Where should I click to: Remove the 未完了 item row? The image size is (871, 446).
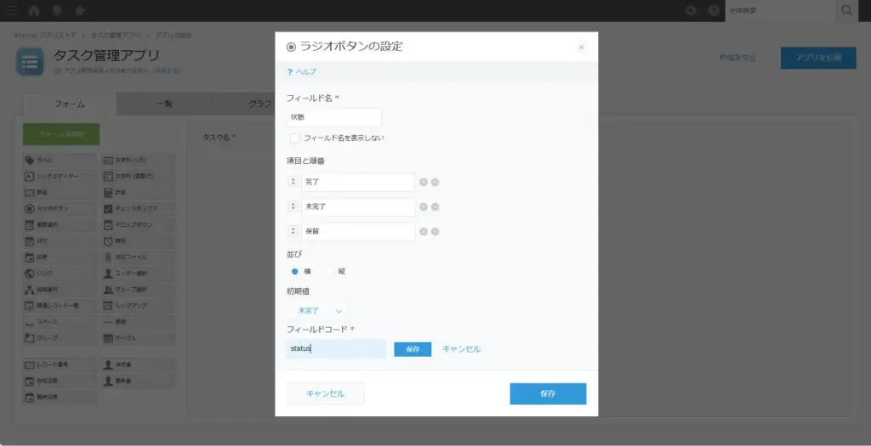(435, 206)
